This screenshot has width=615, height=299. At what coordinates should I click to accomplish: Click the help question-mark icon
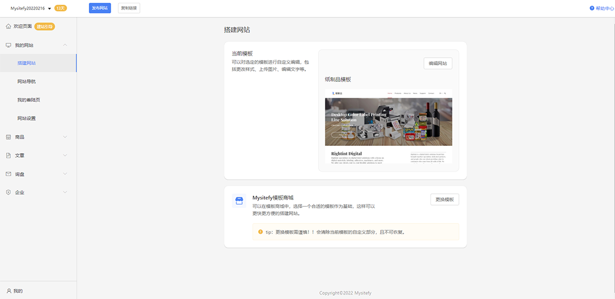coord(592,8)
